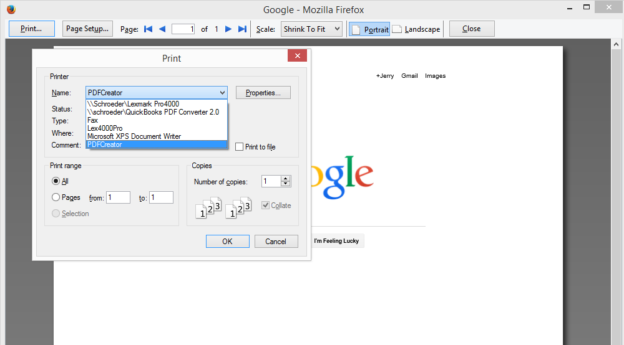
Task: Select Landscape orientation
Action: (x=417, y=29)
